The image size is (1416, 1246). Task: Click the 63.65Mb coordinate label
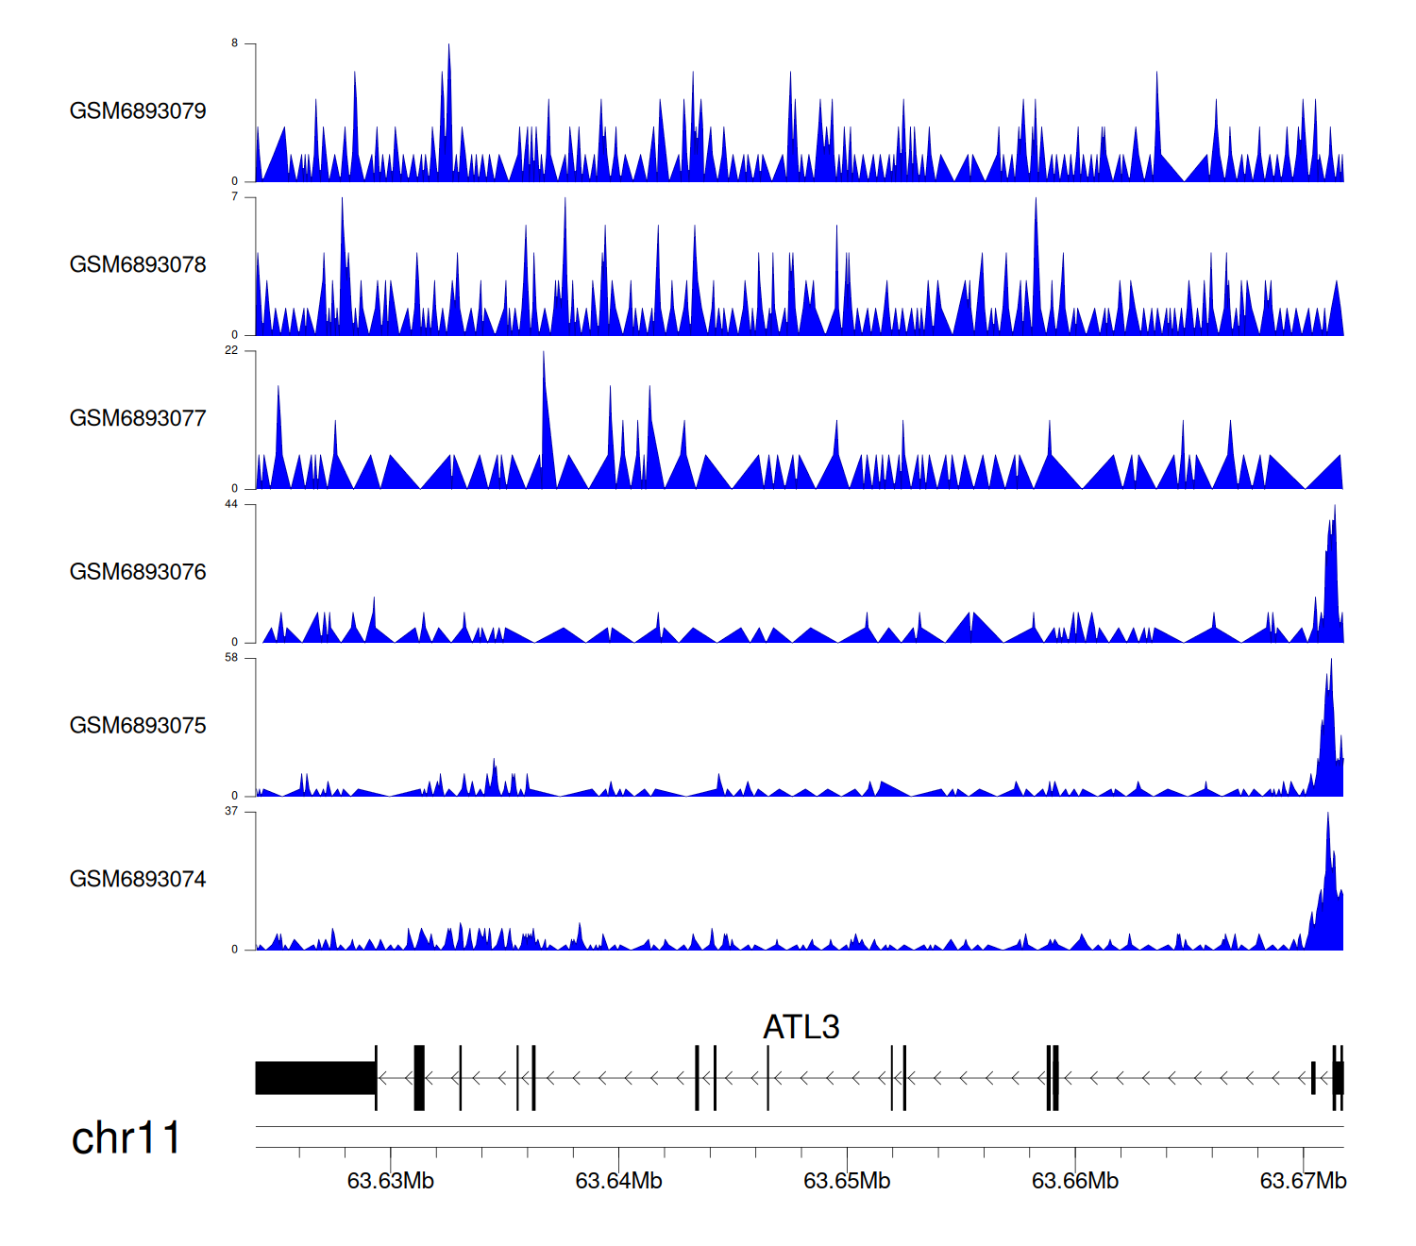click(x=847, y=1181)
